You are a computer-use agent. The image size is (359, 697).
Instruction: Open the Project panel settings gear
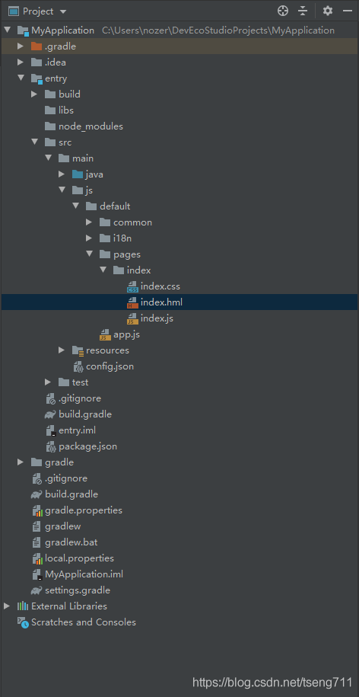pyautogui.click(x=328, y=11)
